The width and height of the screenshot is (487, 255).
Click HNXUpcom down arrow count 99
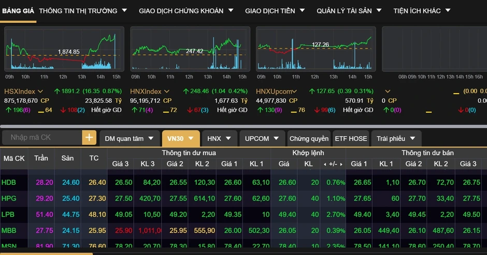[x=325, y=110]
